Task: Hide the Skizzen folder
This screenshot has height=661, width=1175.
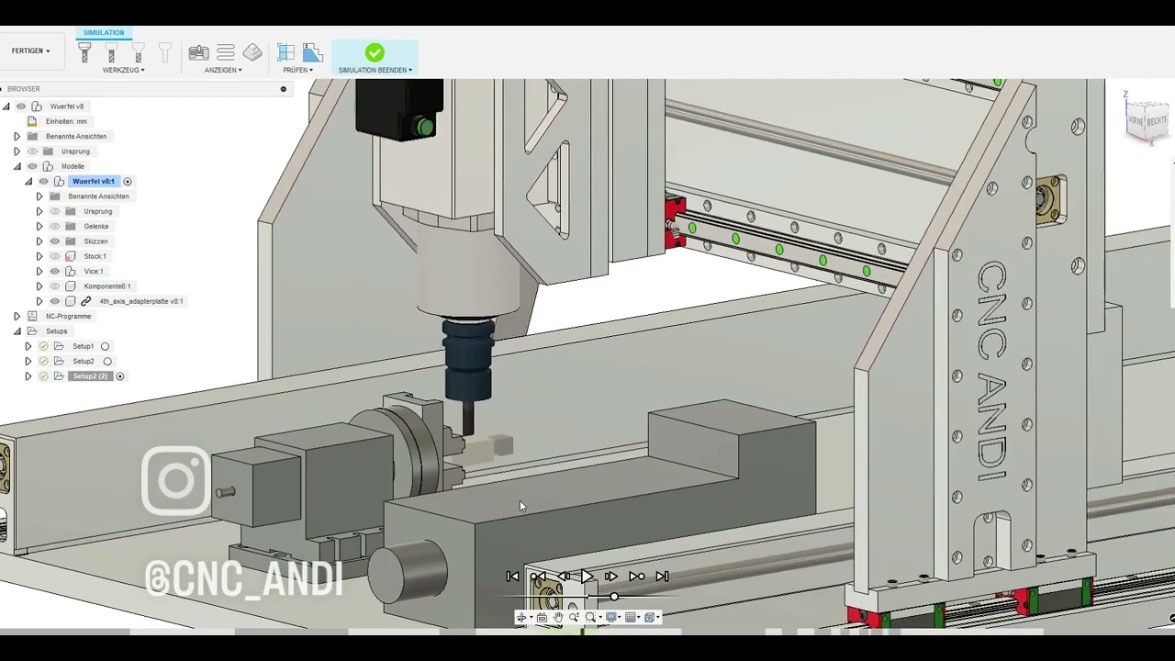Action: coord(55,241)
